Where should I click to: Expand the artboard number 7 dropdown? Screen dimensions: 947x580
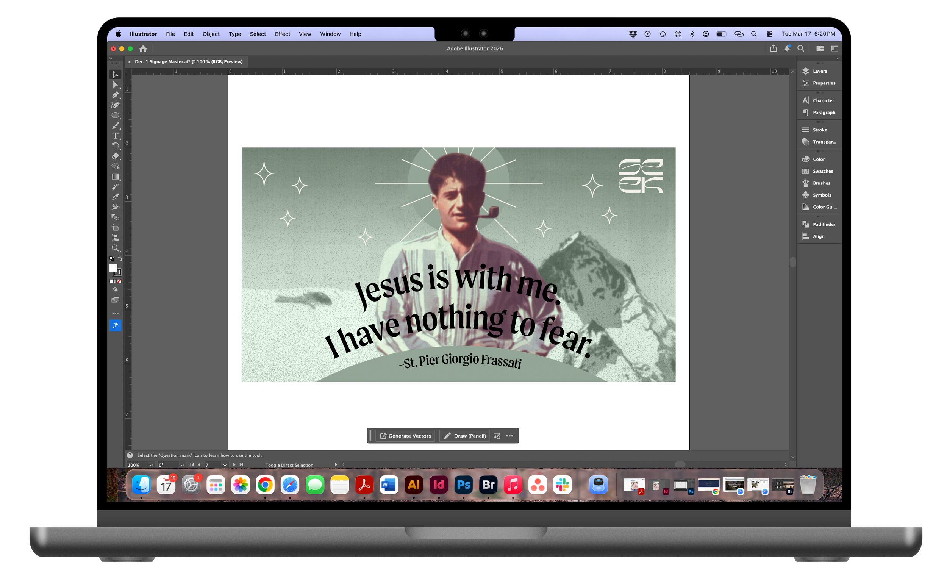click(225, 465)
